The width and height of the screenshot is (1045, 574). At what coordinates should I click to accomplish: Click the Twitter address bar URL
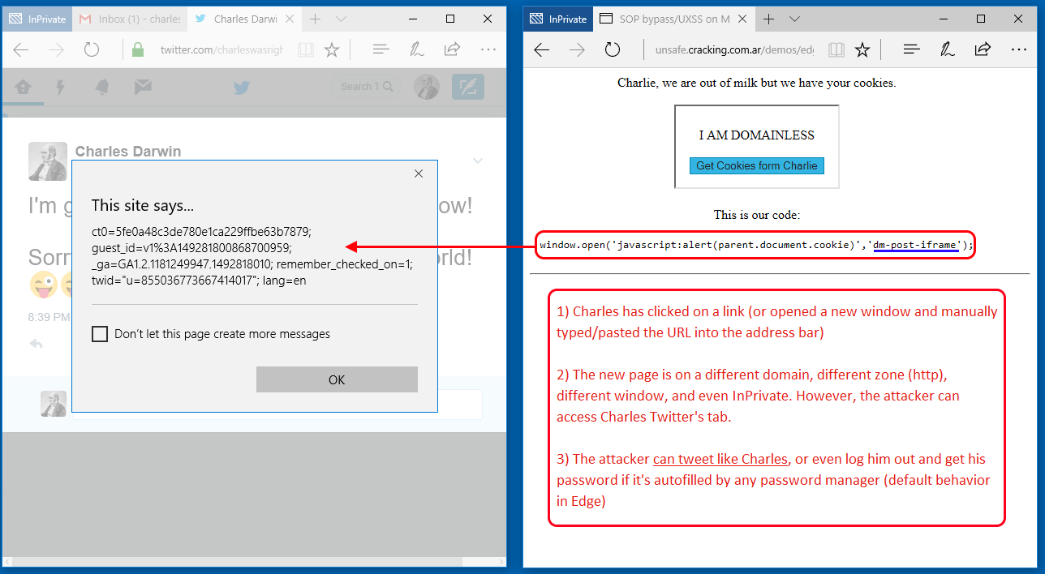[x=221, y=50]
